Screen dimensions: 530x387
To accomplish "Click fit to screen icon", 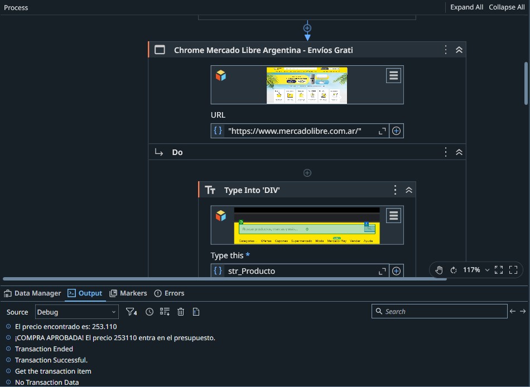I will pyautogui.click(x=499, y=270).
